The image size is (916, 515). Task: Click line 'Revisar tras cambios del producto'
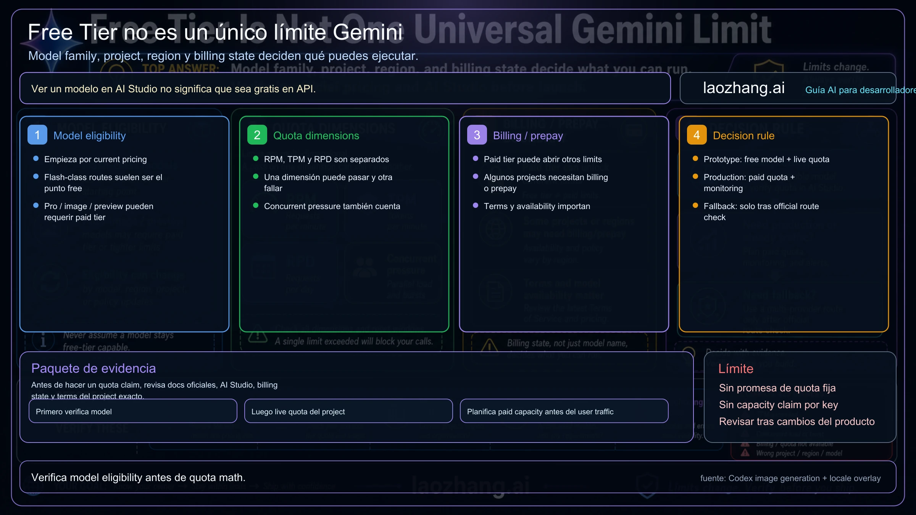[797, 422]
